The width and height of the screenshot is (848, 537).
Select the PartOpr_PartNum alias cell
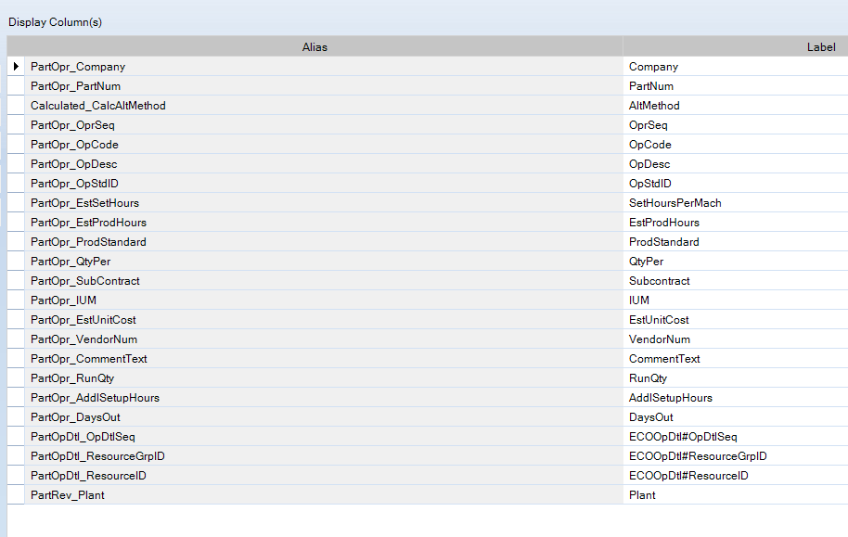click(324, 86)
